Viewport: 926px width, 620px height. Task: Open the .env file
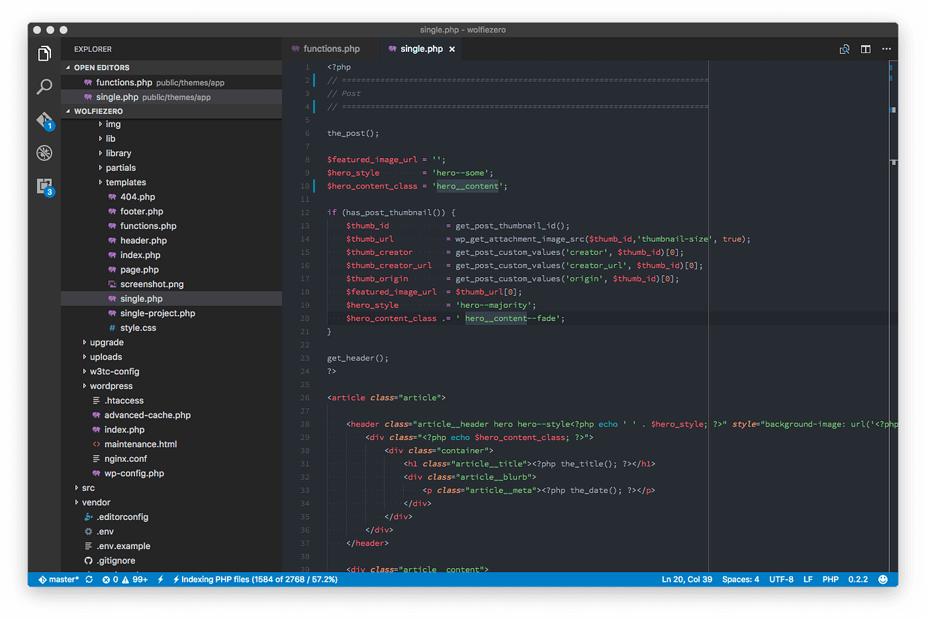pos(172,531)
